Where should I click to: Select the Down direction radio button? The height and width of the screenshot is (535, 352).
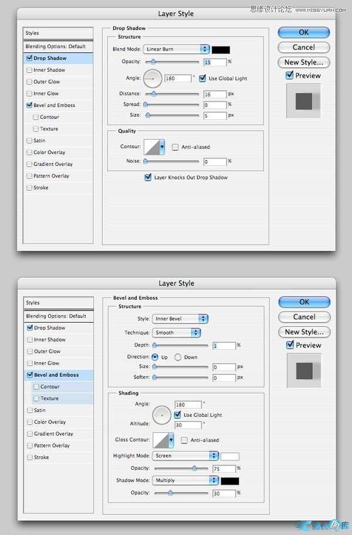[178, 357]
